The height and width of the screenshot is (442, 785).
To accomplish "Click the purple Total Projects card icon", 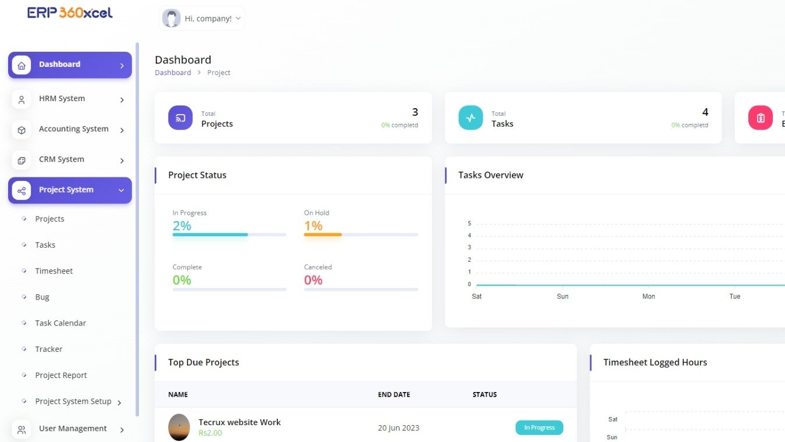I will pyautogui.click(x=180, y=117).
